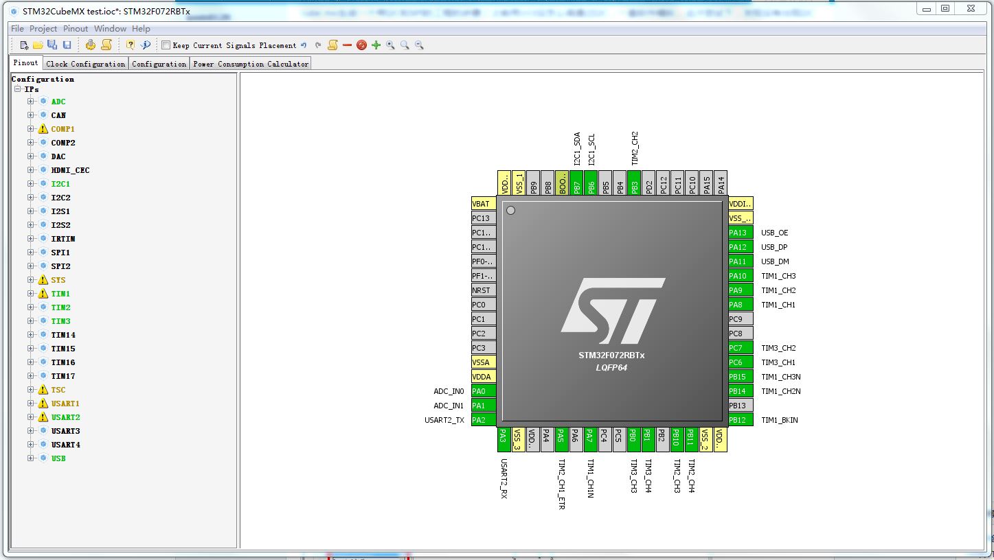Collapse the IPs root tree node
The height and width of the screenshot is (560, 994).
[17, 89]
